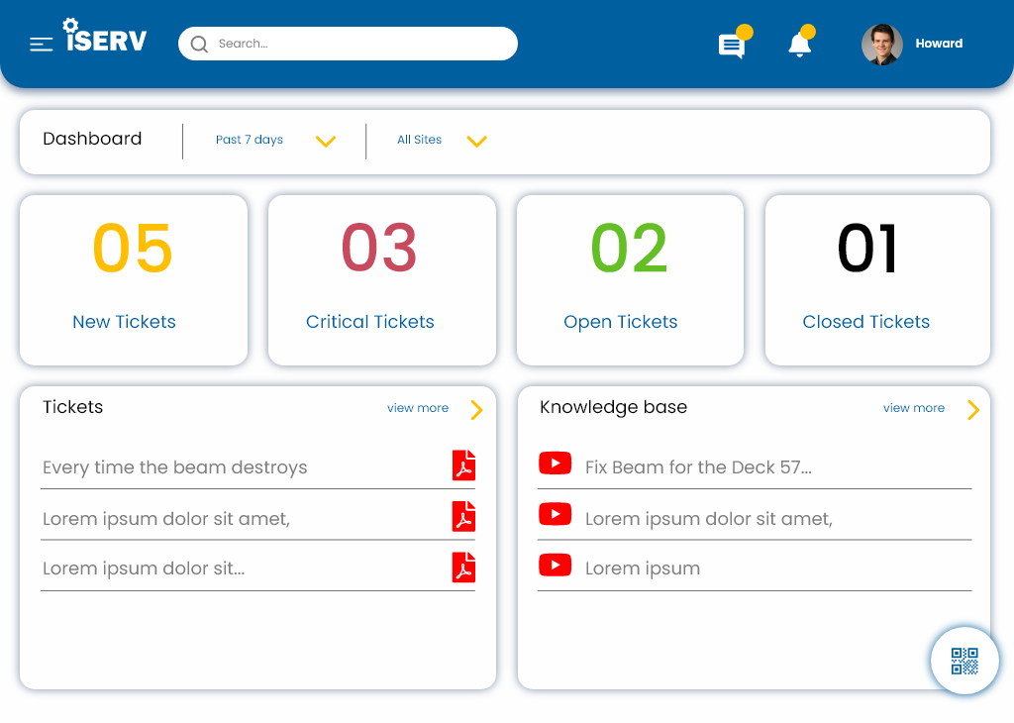Image resolution: width=1014 pixels, height=723 pixels.
Task: Expand the 'Past 7 days' dropdown
Action: [x=326, y=141]
